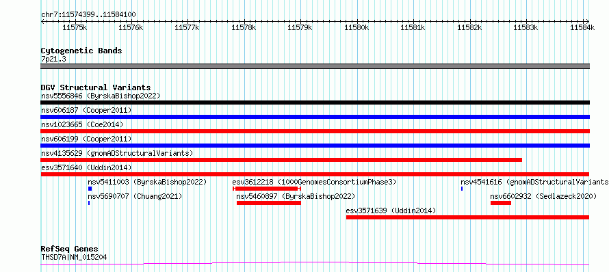The image size is (609, 272).
Task: Open the nsv1023665 (Coe2014) label
Action: (x=82, y=124)
